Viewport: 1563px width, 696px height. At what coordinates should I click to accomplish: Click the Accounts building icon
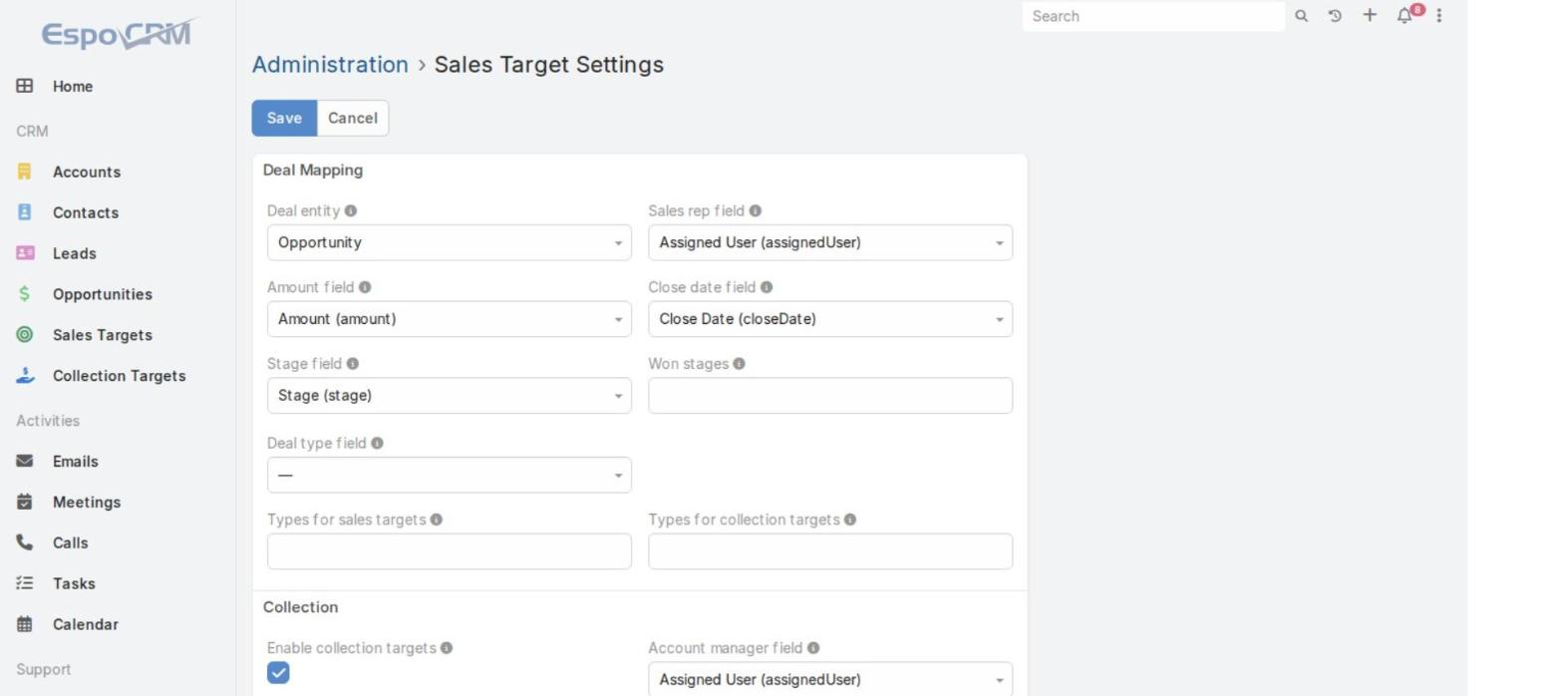pyautogui.click(x=25, y=172)
